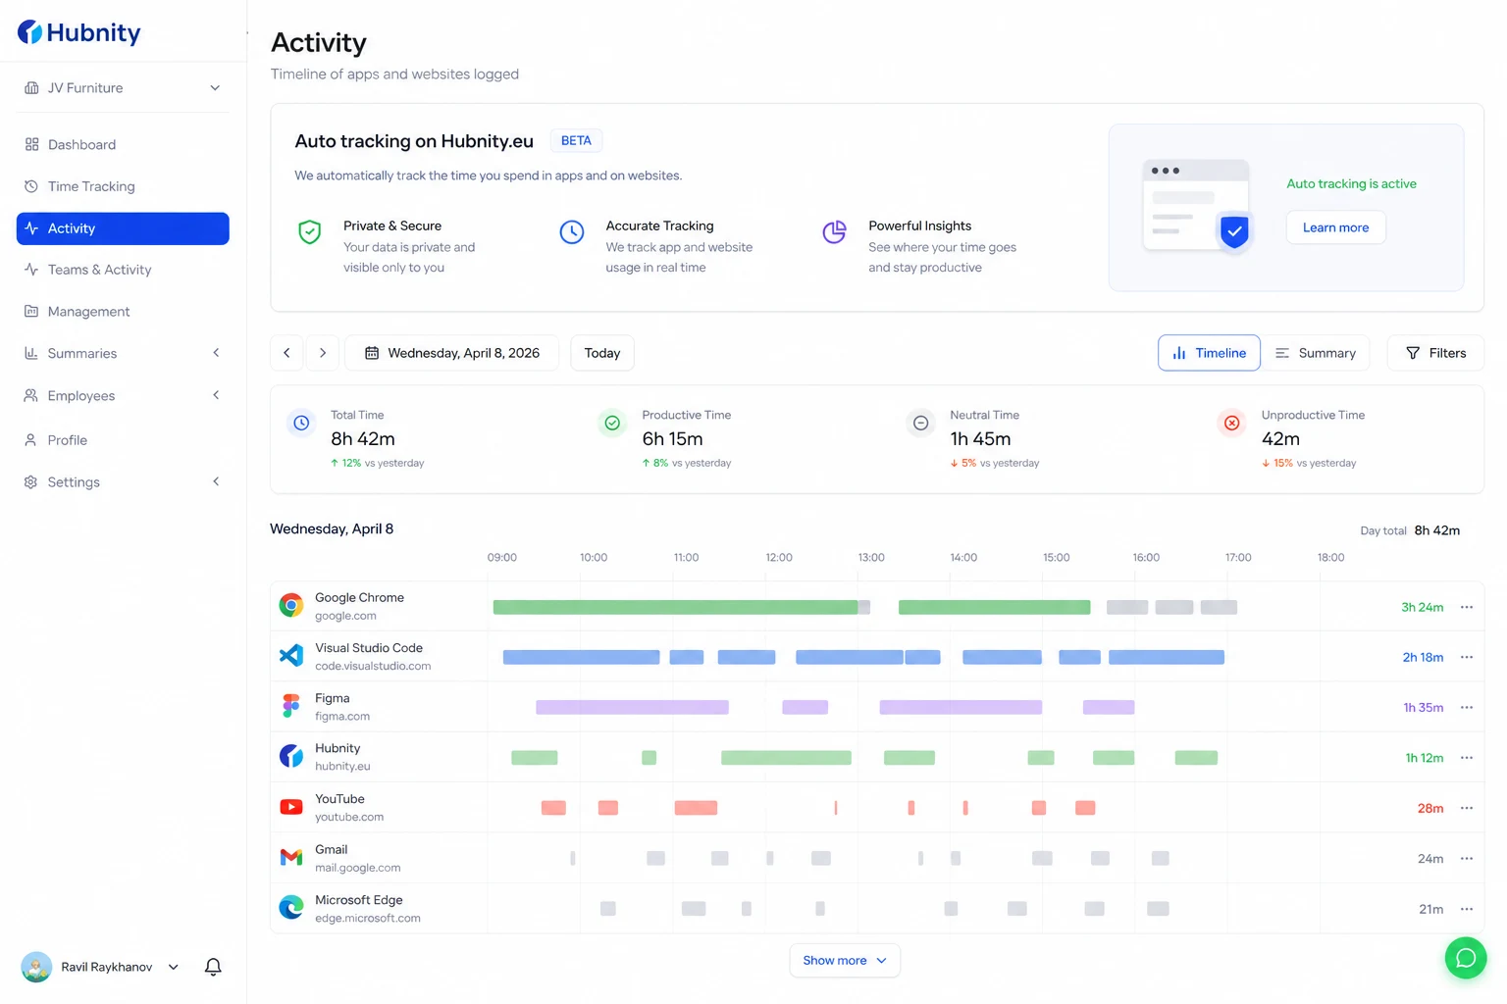Screen dimensions: 1507x1004
Task: Click the YouTube app icon
Action: 291,807
